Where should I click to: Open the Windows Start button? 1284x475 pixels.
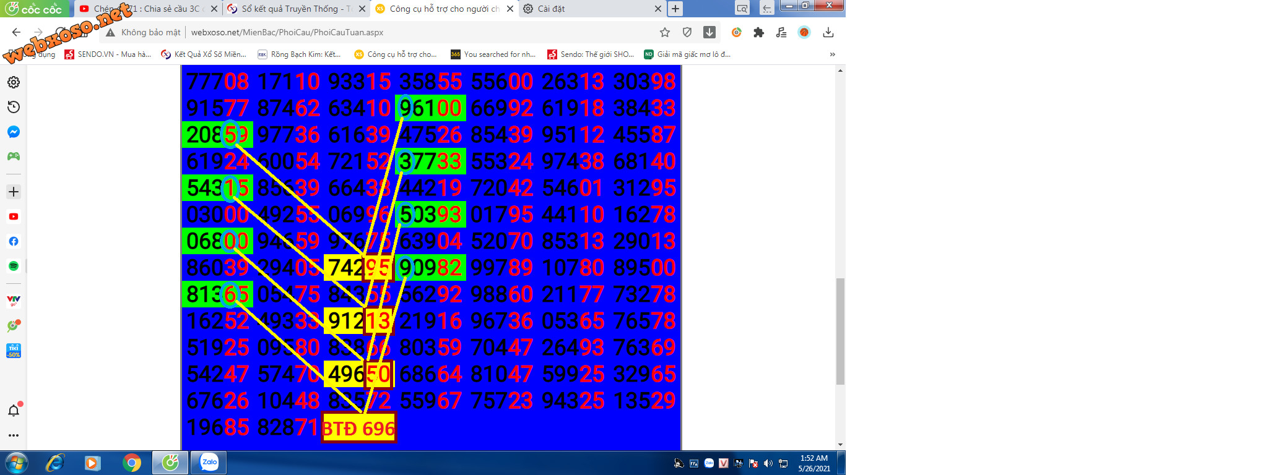click(x=17, y=463)
